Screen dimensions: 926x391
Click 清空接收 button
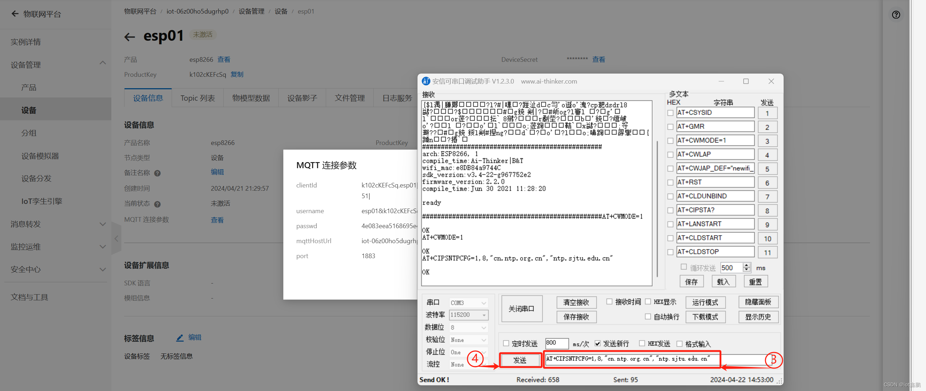tap(576, 302)
